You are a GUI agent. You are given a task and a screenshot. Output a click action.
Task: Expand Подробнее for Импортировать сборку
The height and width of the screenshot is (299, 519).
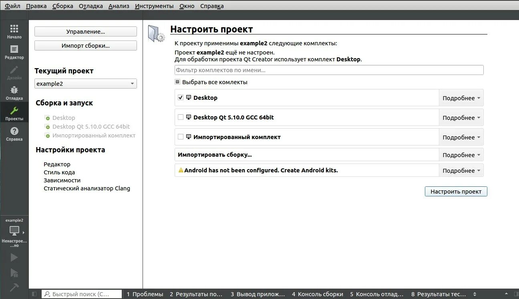pos(461,155)
